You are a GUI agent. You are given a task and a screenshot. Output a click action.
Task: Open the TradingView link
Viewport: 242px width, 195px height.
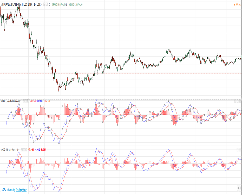[x=21, y=190]
